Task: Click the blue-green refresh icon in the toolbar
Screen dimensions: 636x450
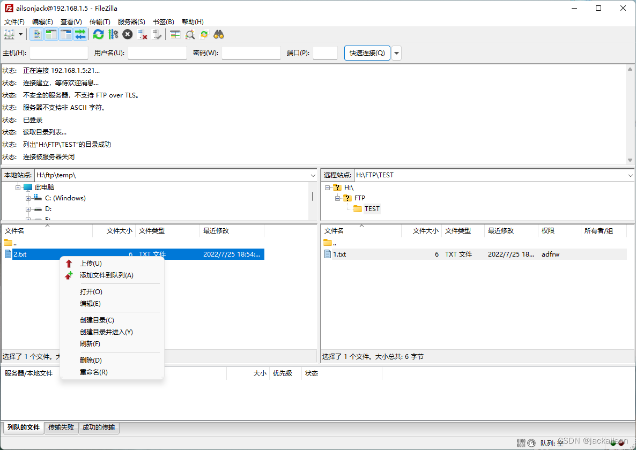Action: (x=98, y=34)
